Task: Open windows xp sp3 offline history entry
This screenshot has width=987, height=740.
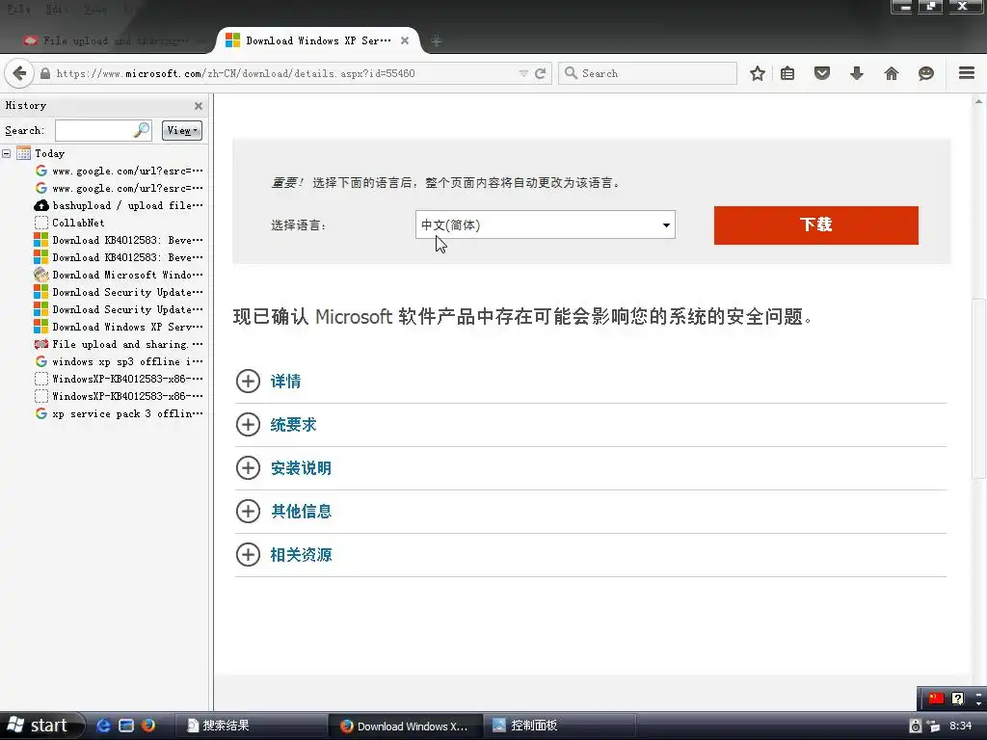Action: click(x=119, y=361)
